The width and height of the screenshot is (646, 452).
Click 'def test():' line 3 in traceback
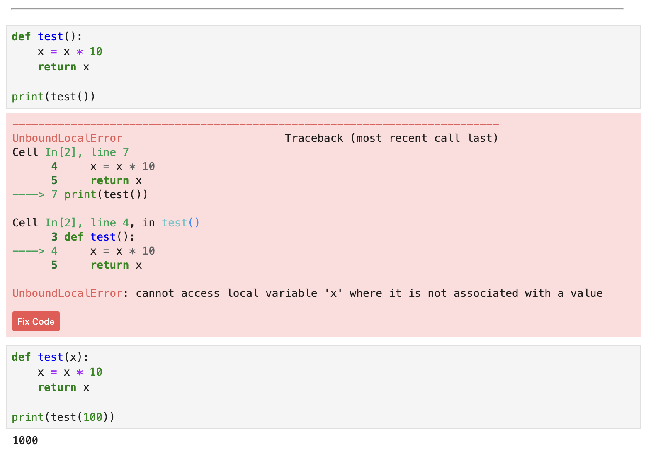click(x=93, y=237)
